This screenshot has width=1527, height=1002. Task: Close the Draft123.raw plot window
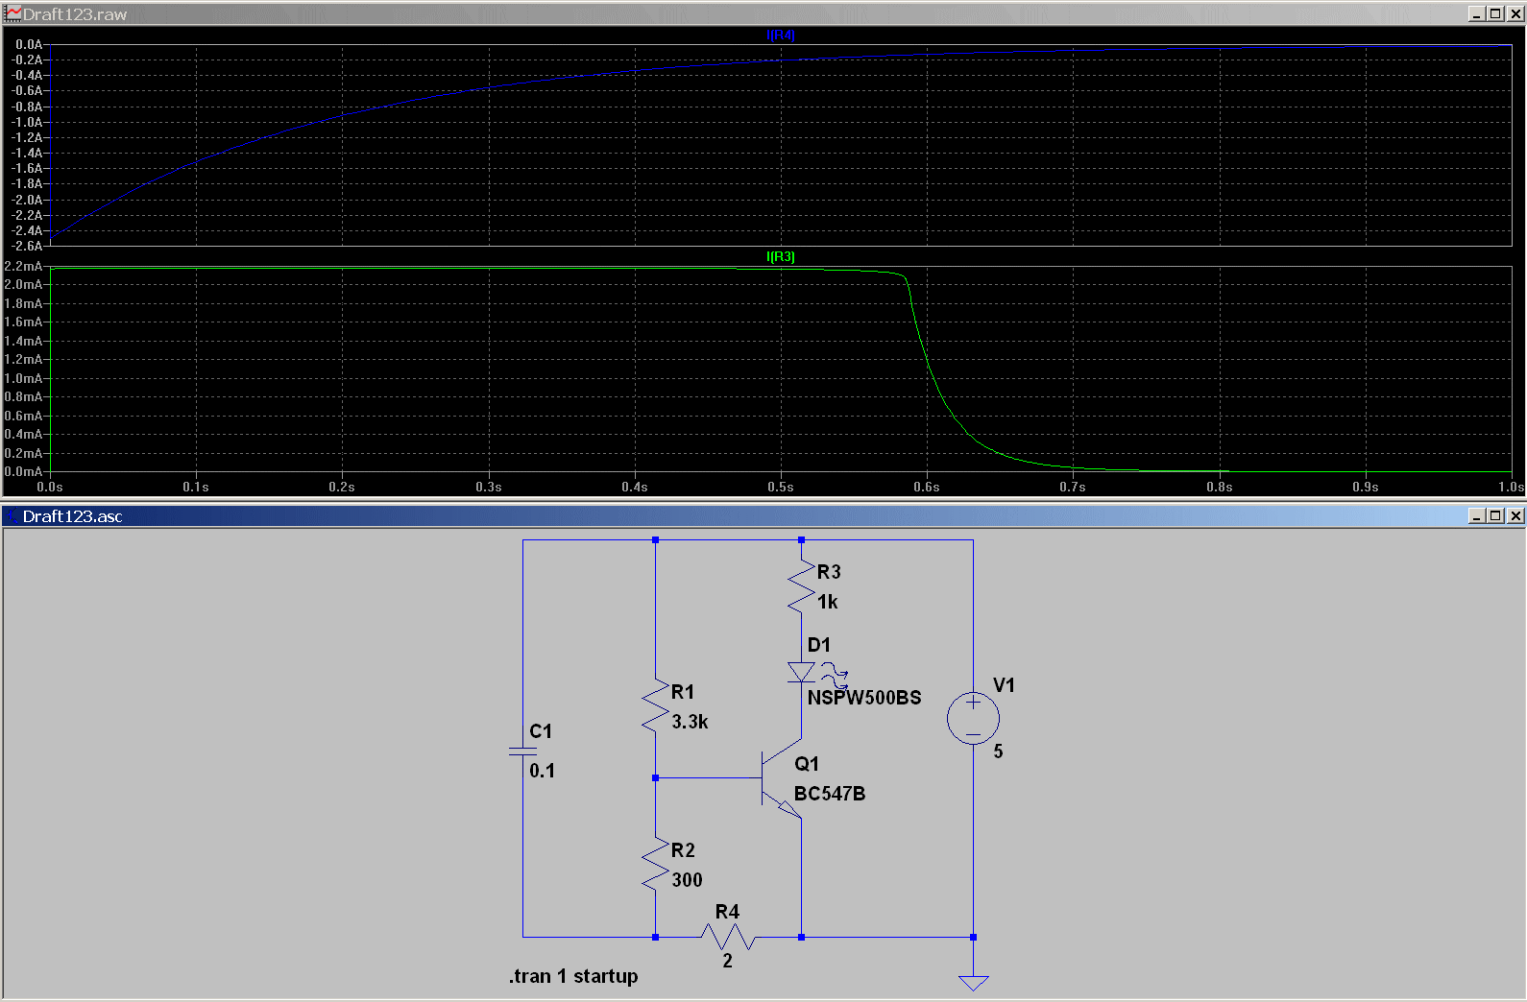pyautogui.click(x=1515, y=13)
